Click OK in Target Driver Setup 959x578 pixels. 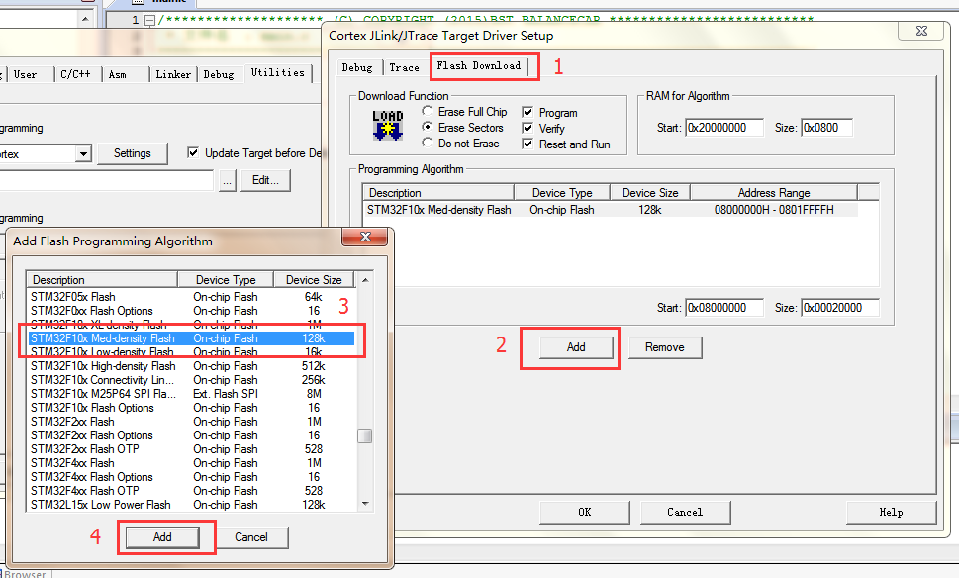(x=585, y=512)
